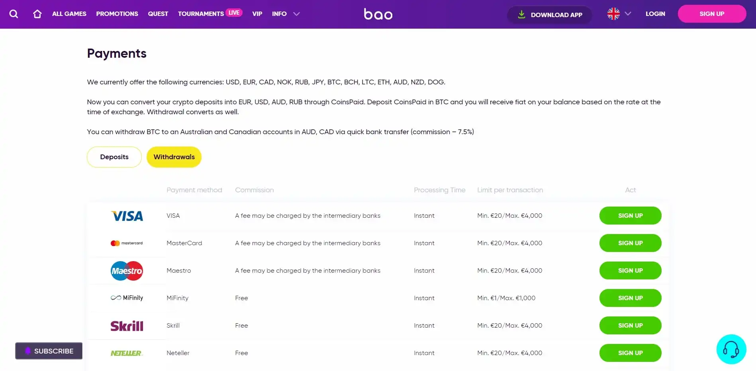Click the VISA card logo

[127, 216]
